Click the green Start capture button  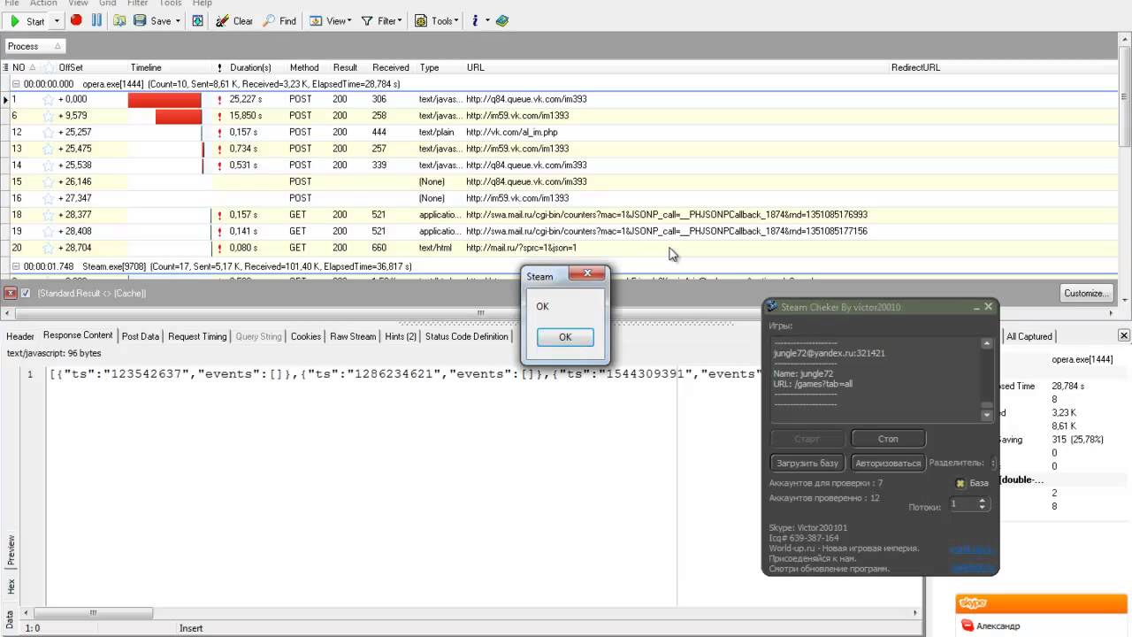pyautogui.click(x=27, y=21)
